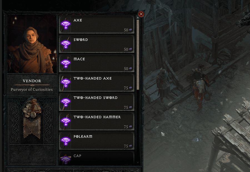Click the Two-Handed Axe item icon

click(66, 83)
